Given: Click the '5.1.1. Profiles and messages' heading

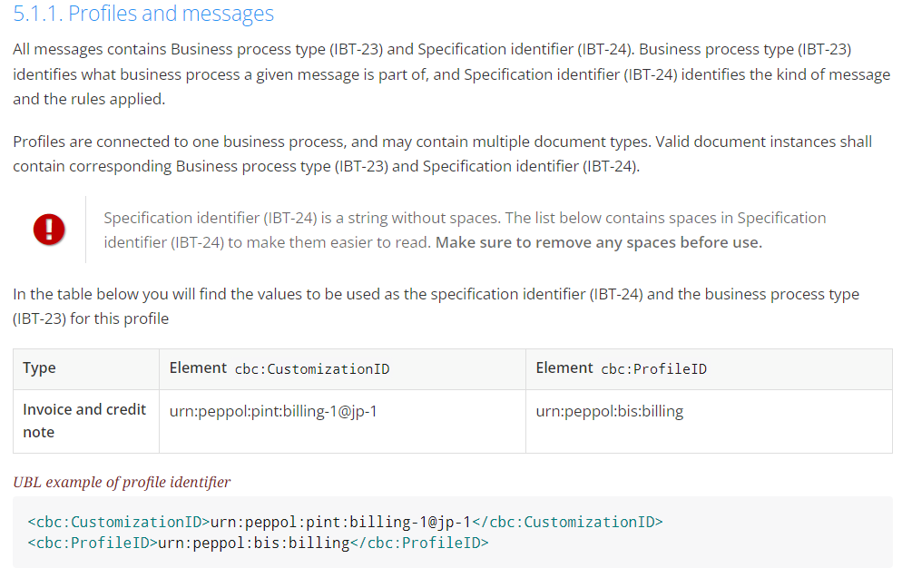Looking at the screenshot, I should click(143, 14).
